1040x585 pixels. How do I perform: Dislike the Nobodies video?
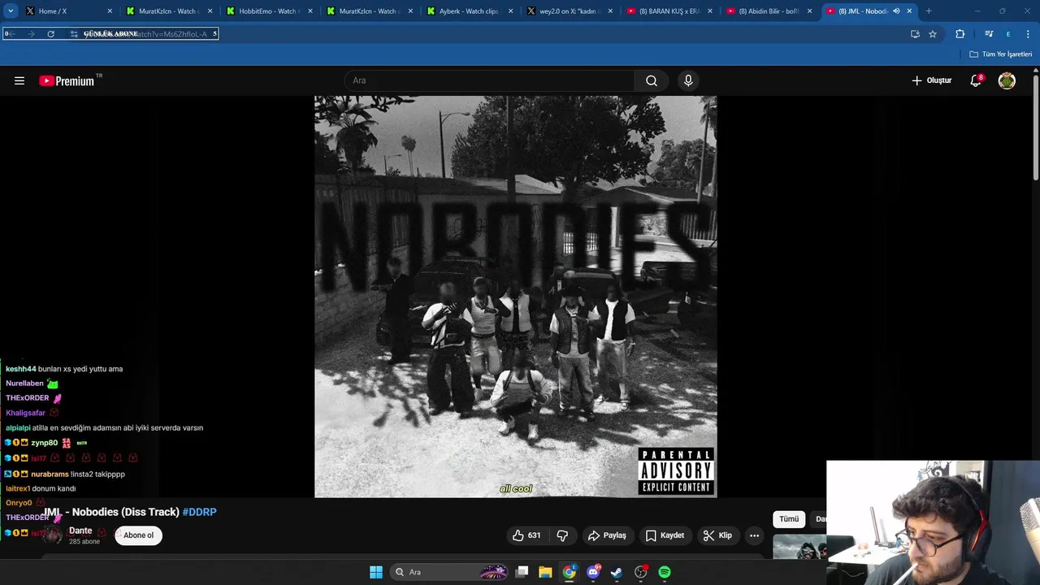pyautogui.click(x=562, y=535)
